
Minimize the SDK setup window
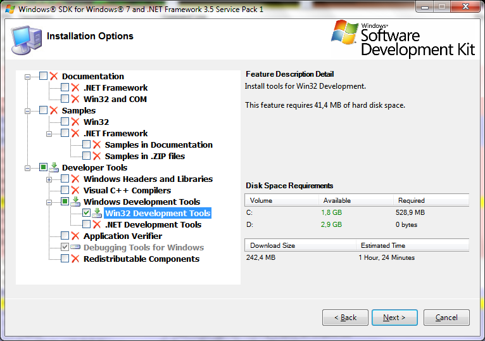(425, 7)
